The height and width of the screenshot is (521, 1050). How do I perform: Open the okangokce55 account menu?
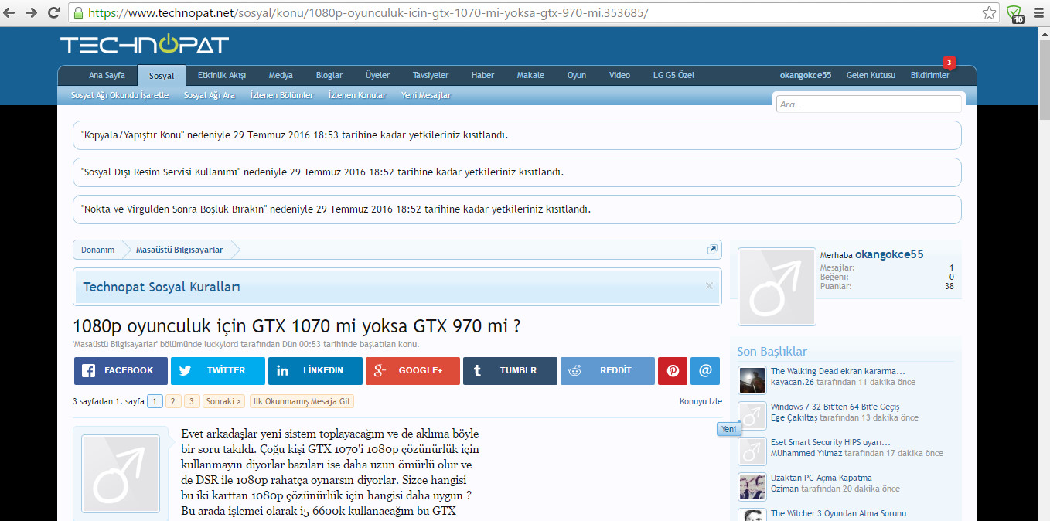(805, 76)
